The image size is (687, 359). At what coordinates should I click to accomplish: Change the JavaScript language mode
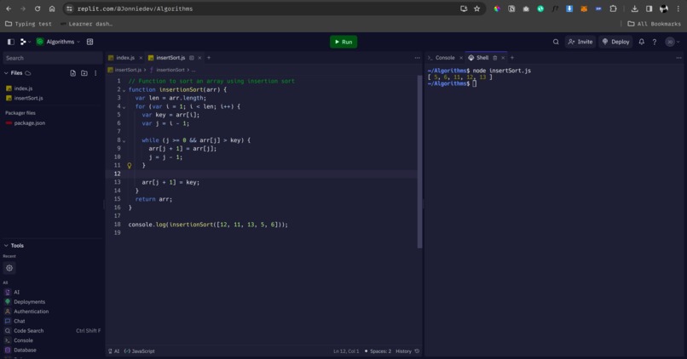139,351
